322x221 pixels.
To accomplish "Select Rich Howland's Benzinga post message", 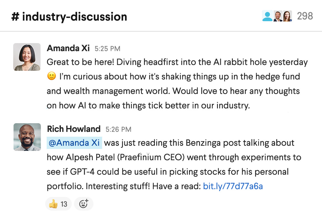I will 174,164.
